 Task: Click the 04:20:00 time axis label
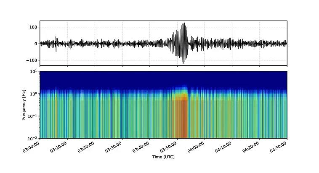pyautogui.click(x=251, y=147)
